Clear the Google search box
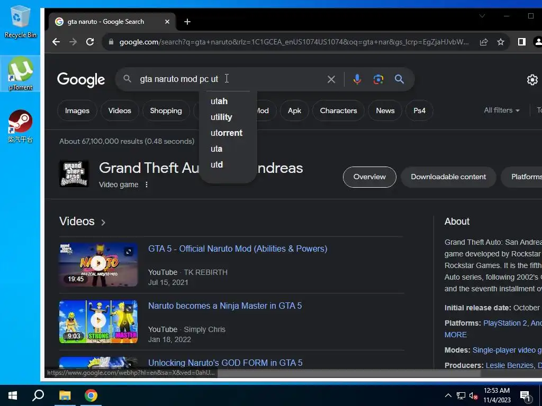 point(331,79)
